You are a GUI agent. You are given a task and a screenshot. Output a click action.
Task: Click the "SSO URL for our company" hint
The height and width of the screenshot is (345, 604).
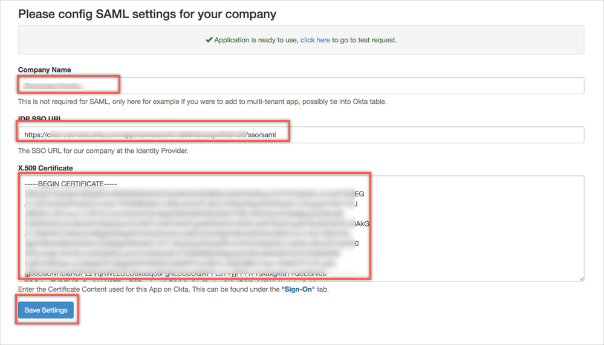tap(103, 150)
